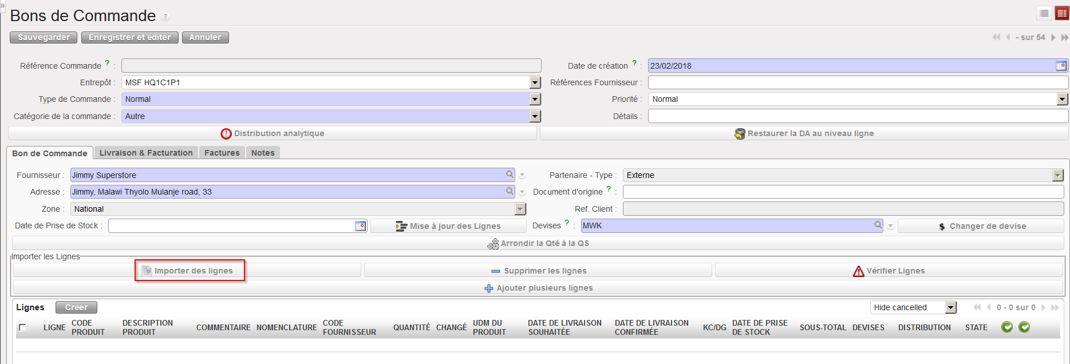Click the Sauvegarder button
The width and height of the screenshot is (1070, 364).
pyautogui.click(x=44, y=37)
